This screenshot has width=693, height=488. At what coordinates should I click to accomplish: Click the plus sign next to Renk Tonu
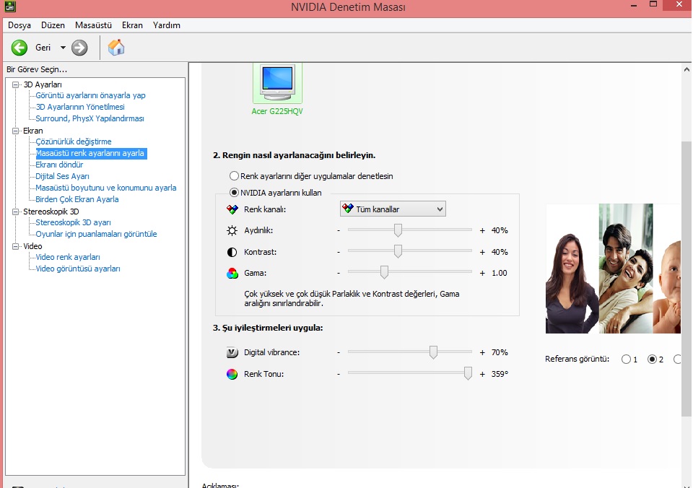tap(482, 374)
